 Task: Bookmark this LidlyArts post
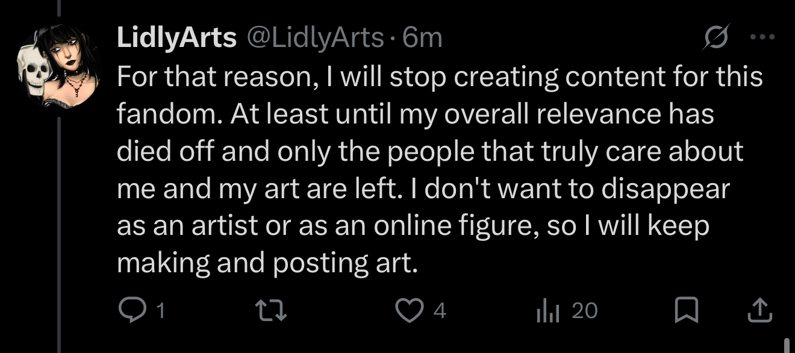687,310
